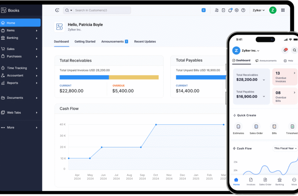Open the help question mark icon
This screenshot has width=298, height=196.
[x=243, y=10]
